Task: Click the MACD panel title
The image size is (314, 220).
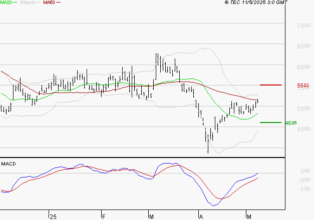Action: coord(8,163)
